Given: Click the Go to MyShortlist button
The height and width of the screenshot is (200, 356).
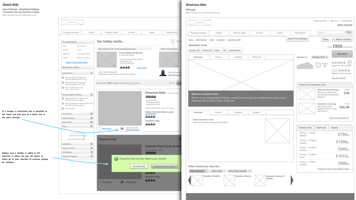Looking at the screenshot, I should pos(139,166).
